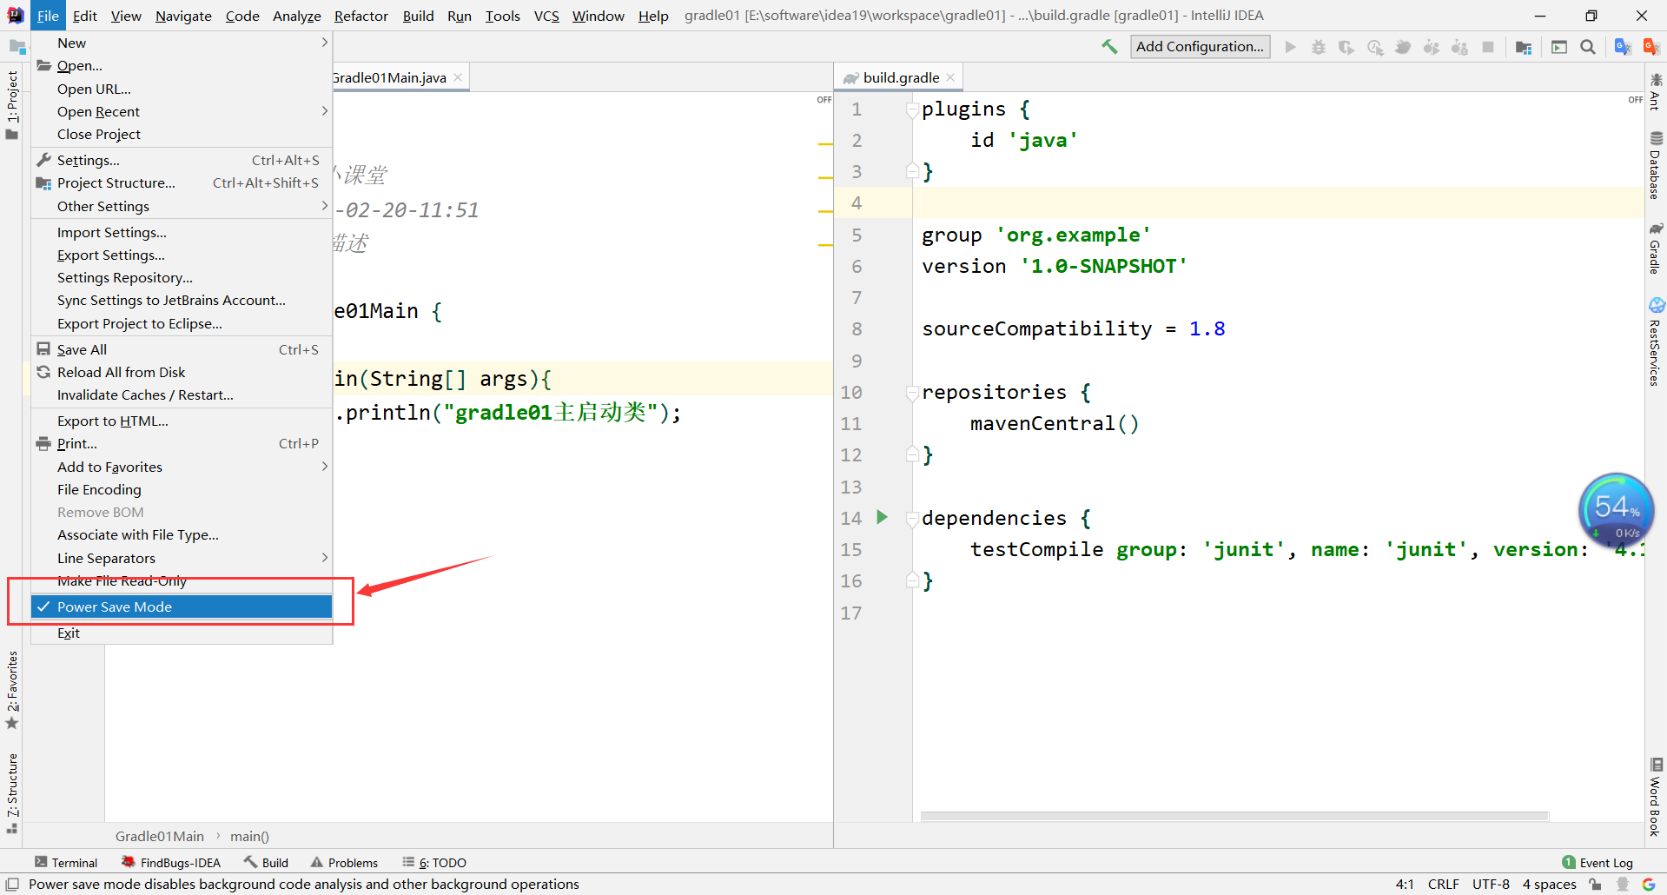Open the TODO tool window
This screenshot has width=1667, height=895.
pos(434,862)
